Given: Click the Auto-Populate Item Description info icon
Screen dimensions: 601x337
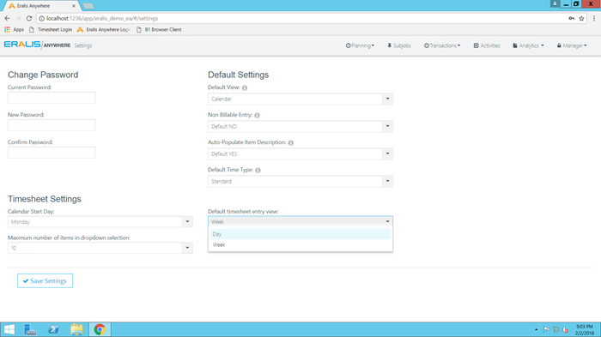Looking at the screenshot, I should coord(291,143).
